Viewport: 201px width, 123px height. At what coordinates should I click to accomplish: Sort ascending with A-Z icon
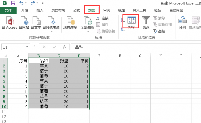tap(123, 20)
